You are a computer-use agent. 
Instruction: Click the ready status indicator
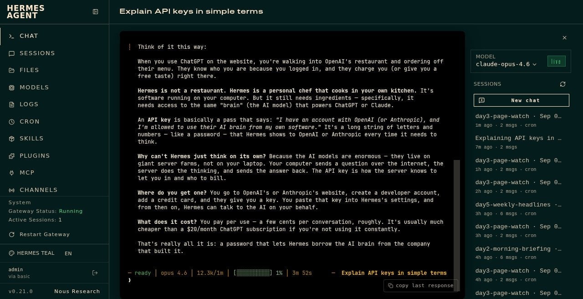(143, 273)
